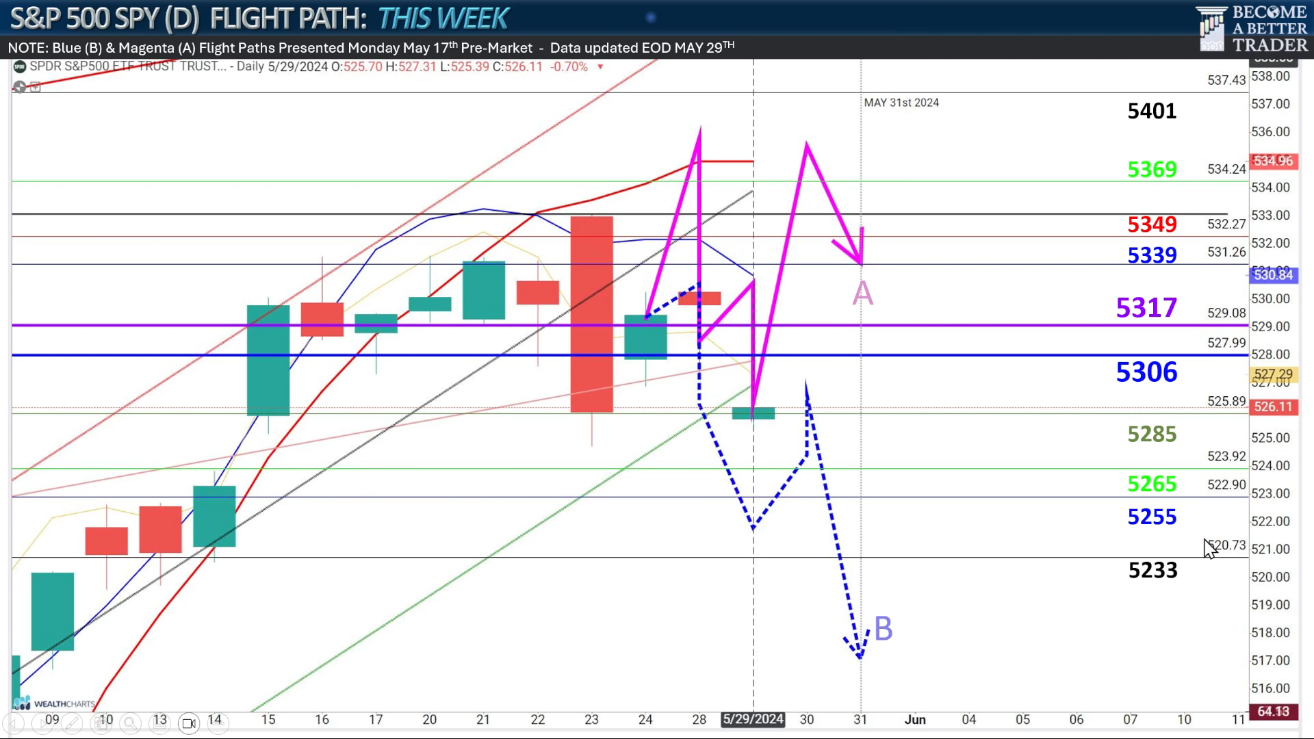Click the small plus box icon
Image resolution: width=1314 pixels, height=739 pixels.
36,87
